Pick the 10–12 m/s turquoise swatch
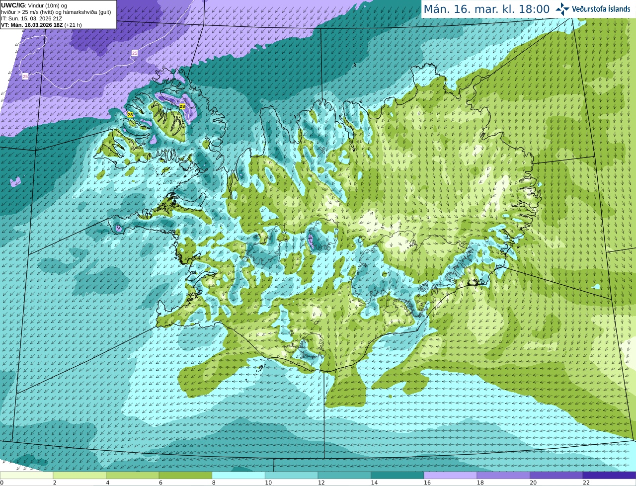Viewport: 636px width, 486px height. coord(291,475)
